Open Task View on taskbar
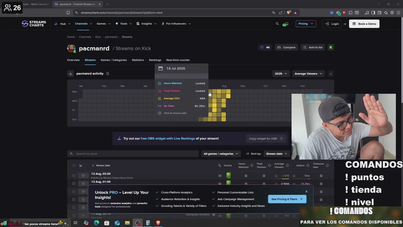403x227 pixels. 76,223
